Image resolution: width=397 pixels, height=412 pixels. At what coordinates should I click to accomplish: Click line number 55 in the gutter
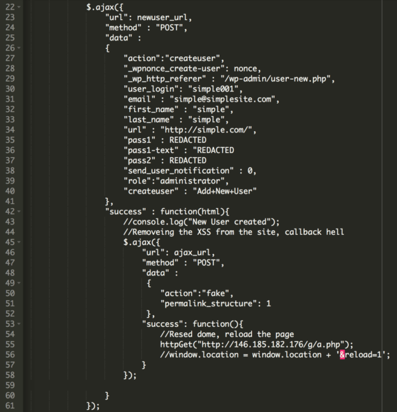[x=10, y=344]
